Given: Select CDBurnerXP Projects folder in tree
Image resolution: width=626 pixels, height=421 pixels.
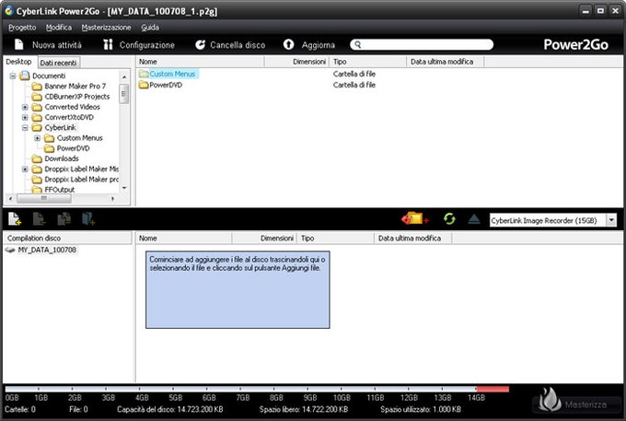Looking at the screenshot, I should [77, 97].
